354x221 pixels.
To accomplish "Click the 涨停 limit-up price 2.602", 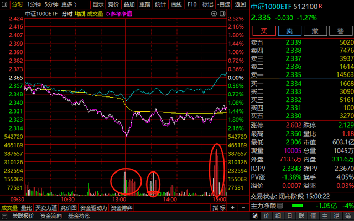I will pos(294,125).
